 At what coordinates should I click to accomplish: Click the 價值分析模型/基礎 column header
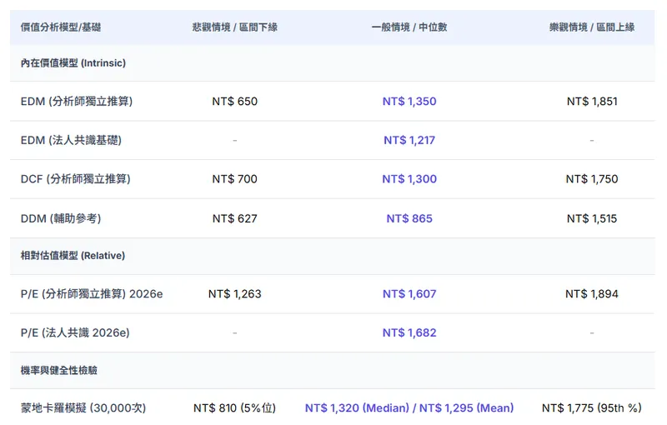pyautogui.click(x=61, y=27)
